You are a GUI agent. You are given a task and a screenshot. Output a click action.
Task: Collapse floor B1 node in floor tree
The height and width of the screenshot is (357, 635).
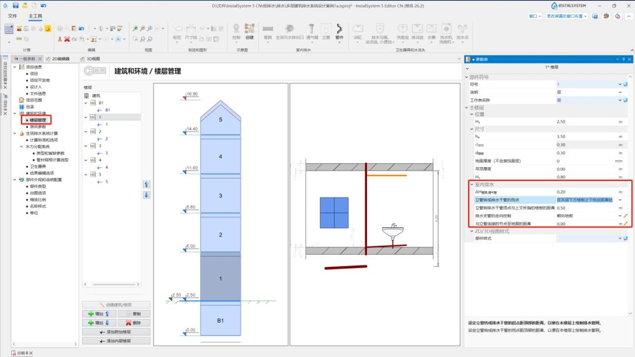tap(86, 103)
